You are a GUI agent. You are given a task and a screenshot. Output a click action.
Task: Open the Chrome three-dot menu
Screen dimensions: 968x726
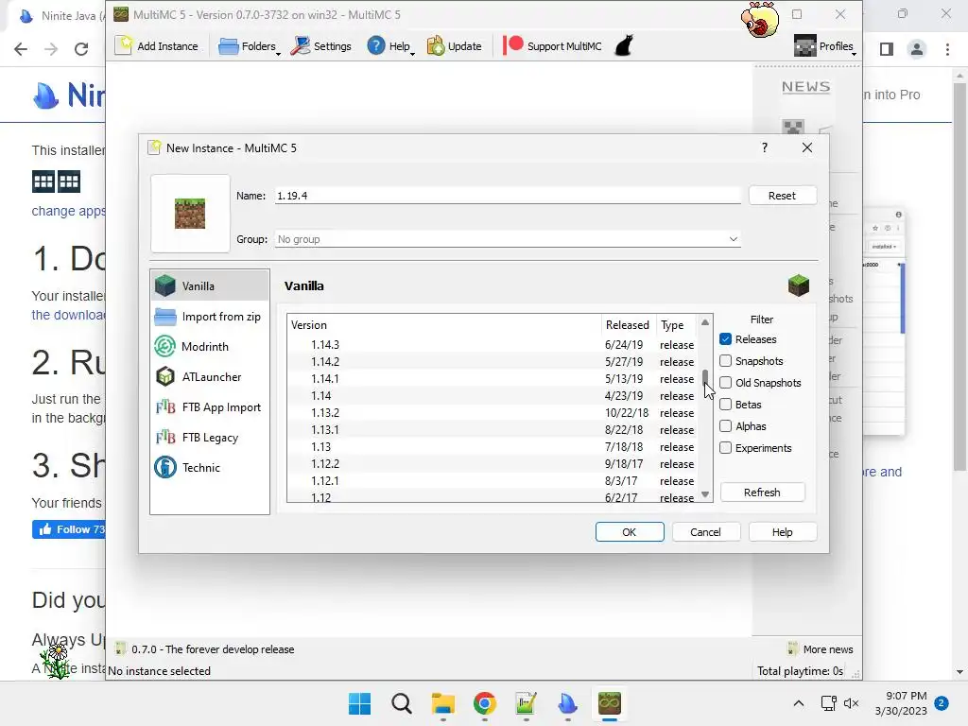947,49
